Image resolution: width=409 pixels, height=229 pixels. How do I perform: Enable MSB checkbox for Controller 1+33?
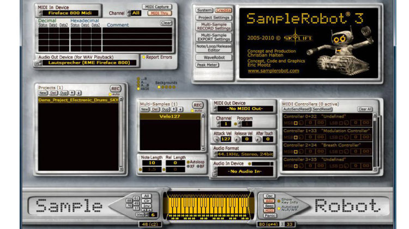tap(296, 137)
